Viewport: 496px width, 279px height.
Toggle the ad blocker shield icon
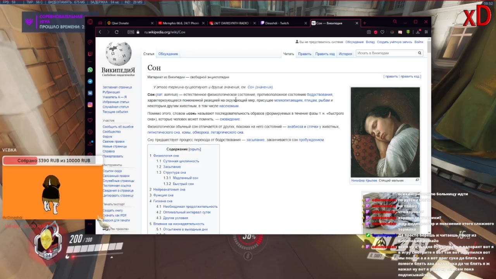375,32
